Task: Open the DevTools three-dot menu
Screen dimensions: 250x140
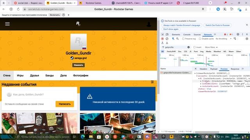Action: [243, 34]
